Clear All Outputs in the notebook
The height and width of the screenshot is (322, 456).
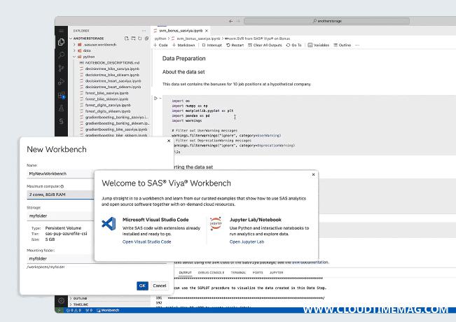point(265,45)
